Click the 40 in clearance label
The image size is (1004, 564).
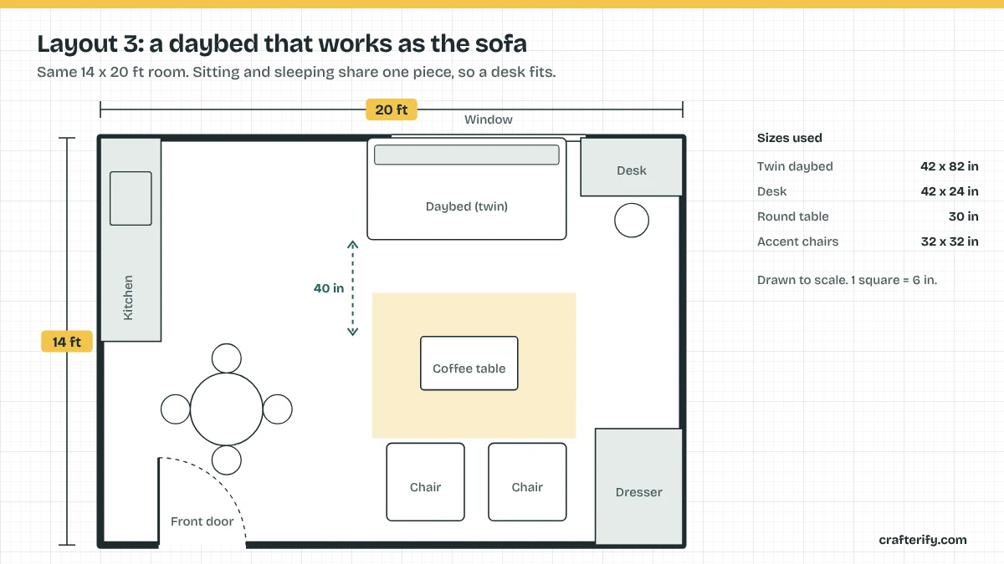[x=329, y=288]
